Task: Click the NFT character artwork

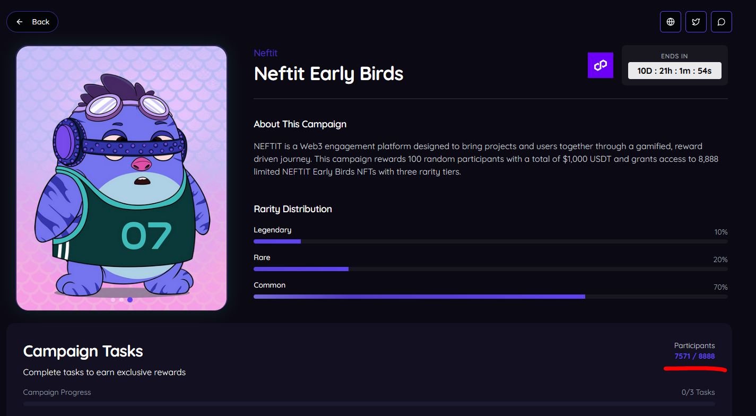Action: 121,178
